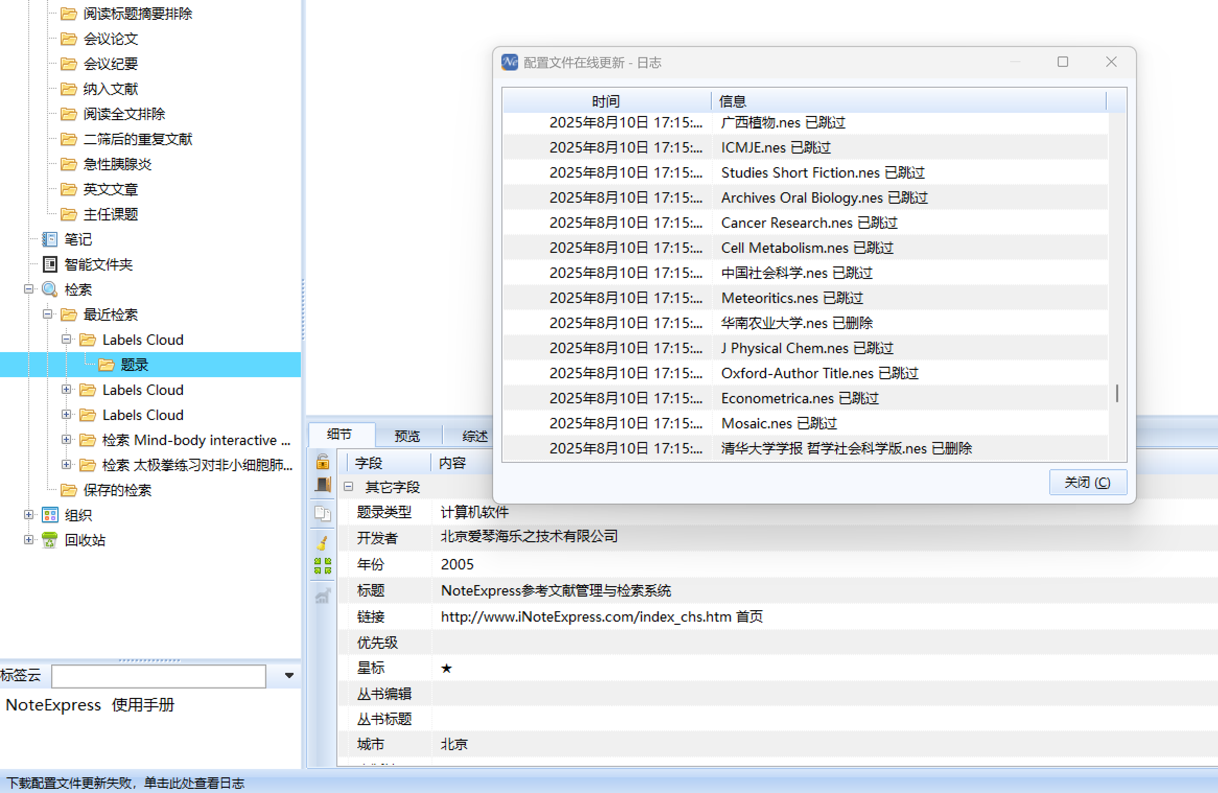
Task: Click the 内容 column header
Action: point(452,463)
